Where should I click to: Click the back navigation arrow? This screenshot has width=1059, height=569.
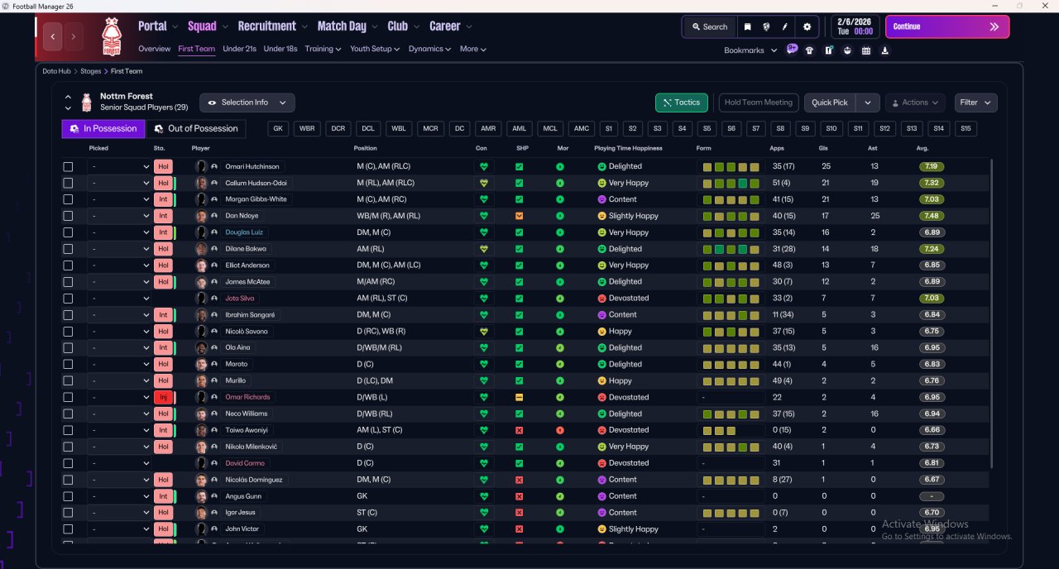pyautogui.click(x=54, y=36)
